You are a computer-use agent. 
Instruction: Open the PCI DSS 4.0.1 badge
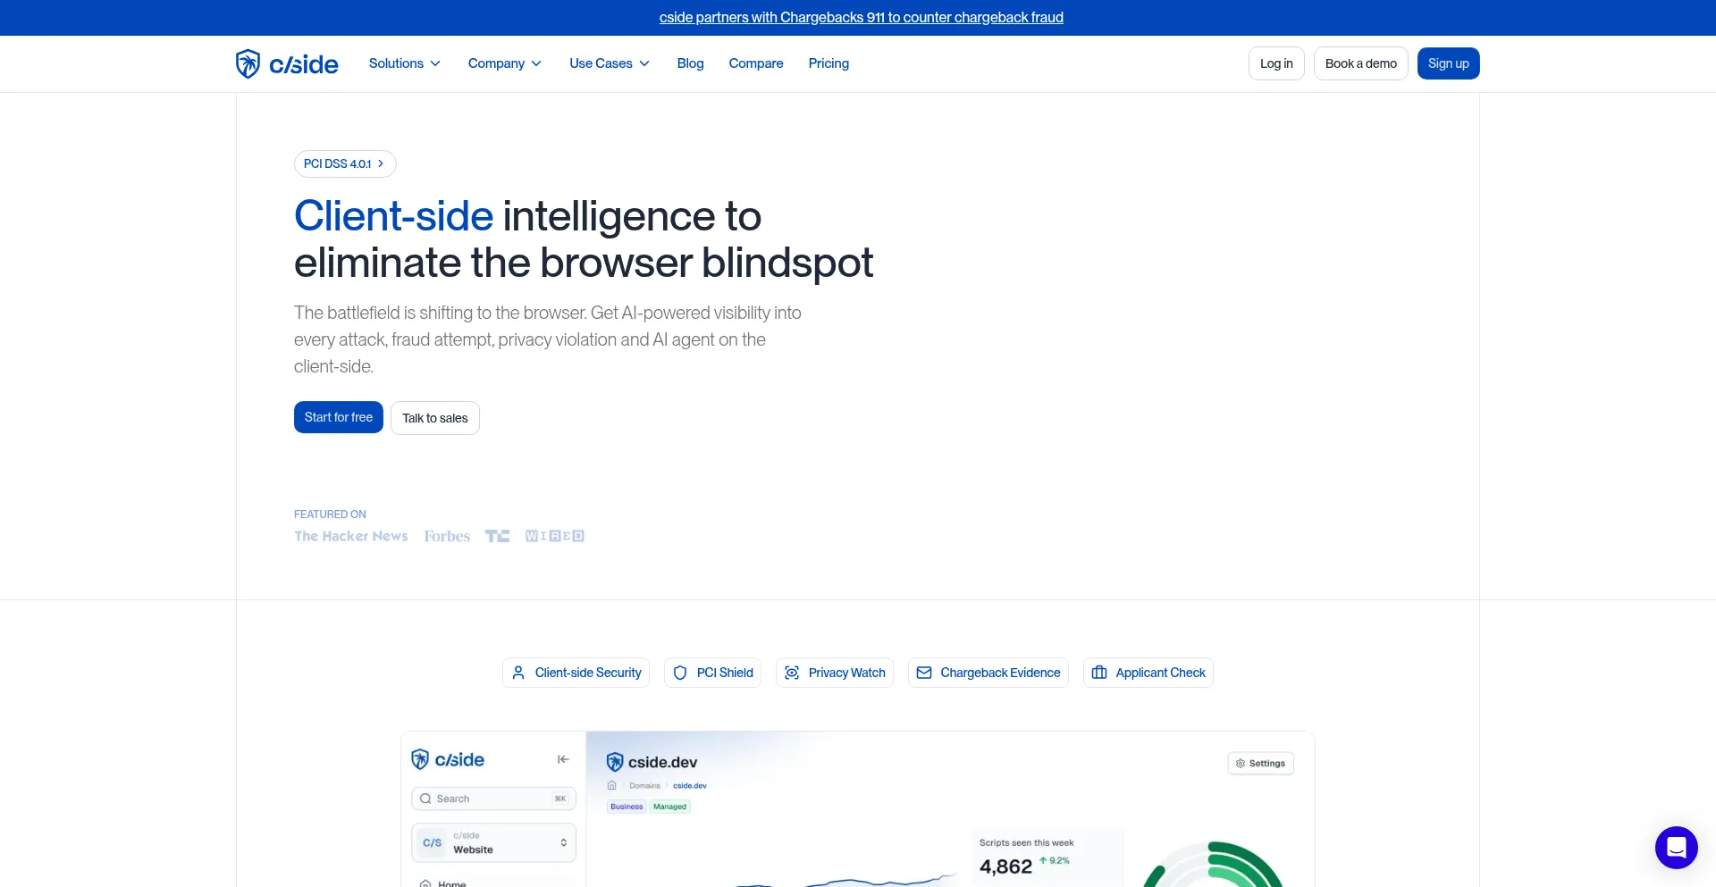(345, 163)
